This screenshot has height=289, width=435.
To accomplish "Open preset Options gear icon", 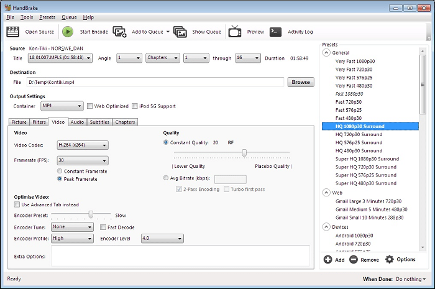I will click(x=390, y=259).
